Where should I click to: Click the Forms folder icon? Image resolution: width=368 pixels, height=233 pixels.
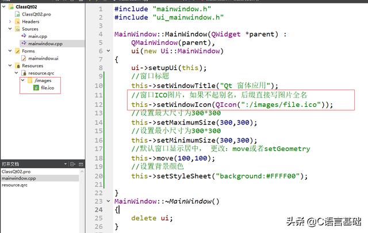click(x=17, y=51)
